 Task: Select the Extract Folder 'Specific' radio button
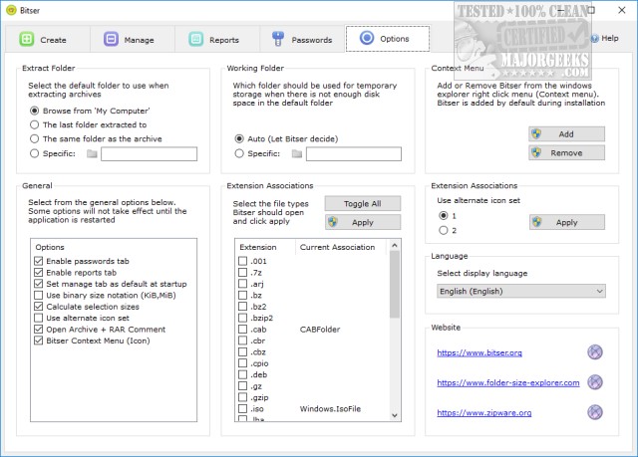(x=35, y=153)
